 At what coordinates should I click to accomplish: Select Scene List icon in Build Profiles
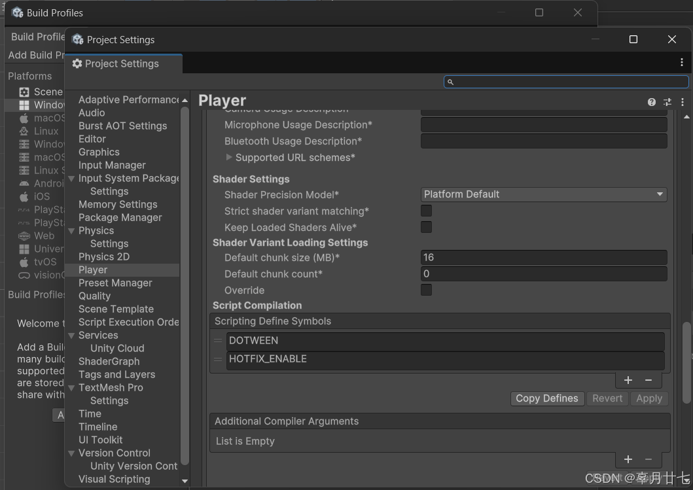pyautogui.click(x=24, y=92)
